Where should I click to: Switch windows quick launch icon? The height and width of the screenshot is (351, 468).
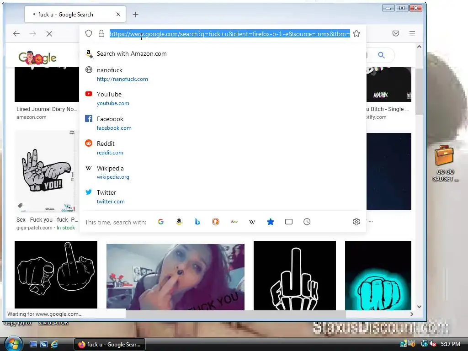(44, 345)
